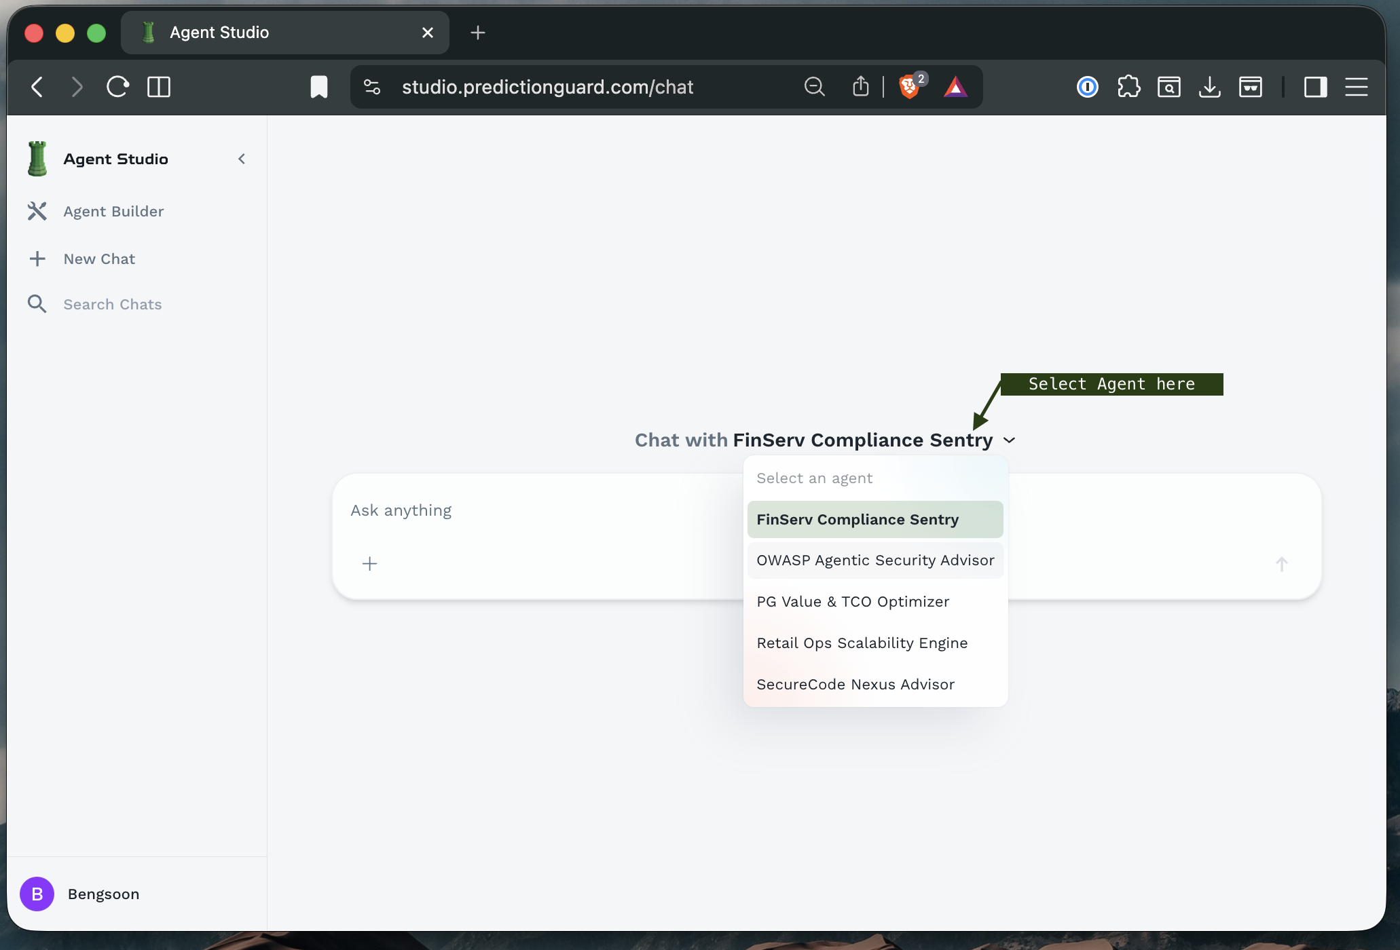Screen dimensions: 1400x950
Task: Click the browser downloads icon
Action: [x=1209, y=87]
